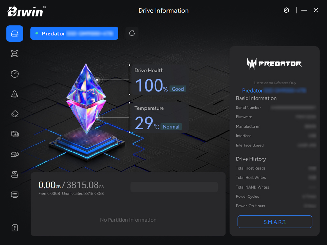327x245 pixels.
Task: Click the S.M.A.R.T. button
Action: pyautogui.click(x=275, y=222)
